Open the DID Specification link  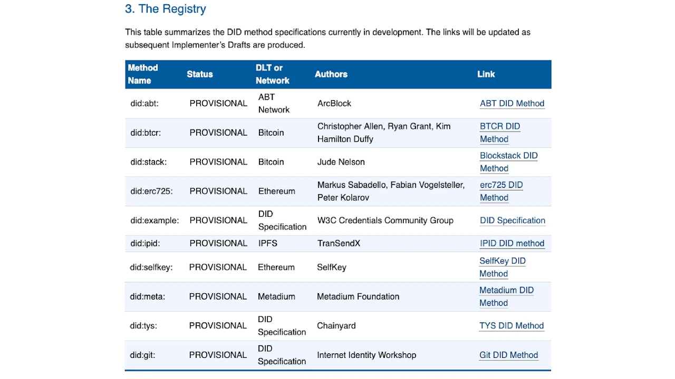click(x=513, y=221)
